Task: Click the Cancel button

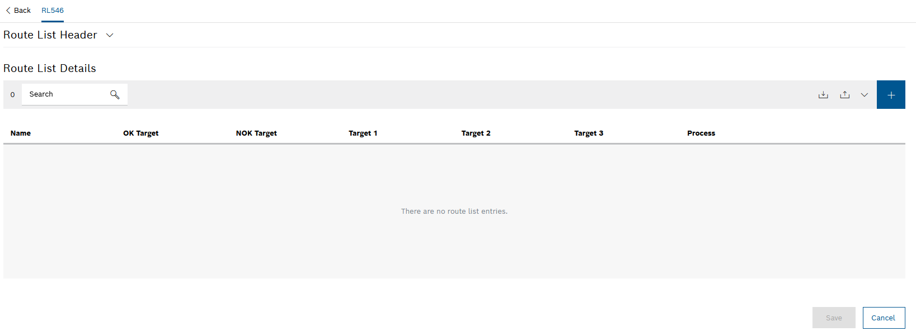Action: pyautogui.click(x=884, y=318)
